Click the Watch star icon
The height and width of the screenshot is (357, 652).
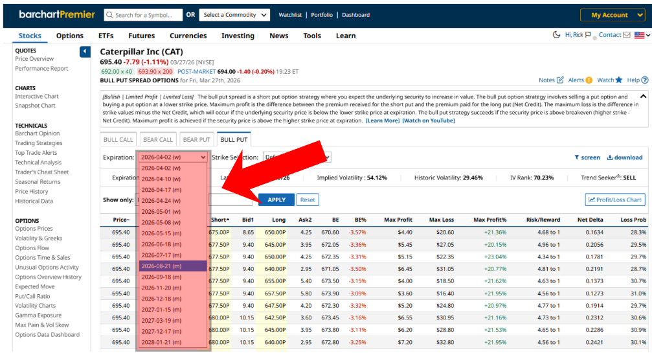619,80
